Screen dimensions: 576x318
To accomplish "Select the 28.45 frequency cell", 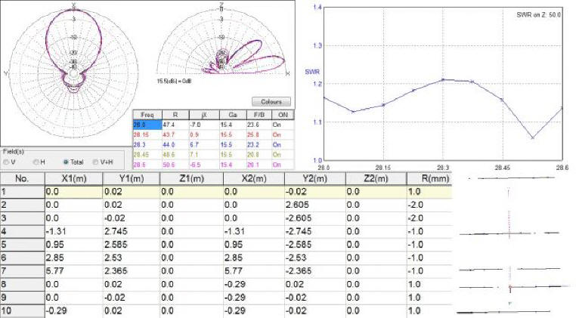I will pyautogui.click(x=147, y=155).
